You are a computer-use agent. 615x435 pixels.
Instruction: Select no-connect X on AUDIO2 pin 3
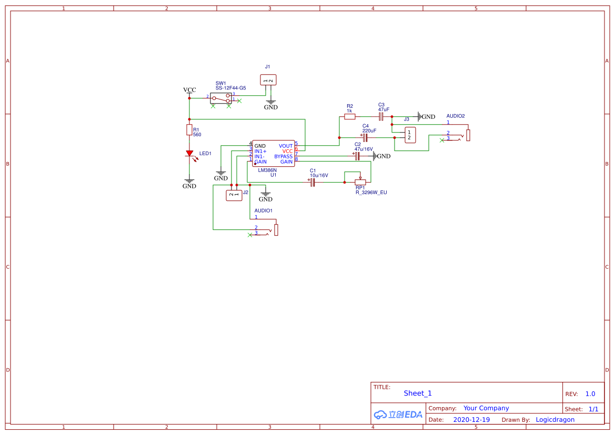(442, 140)
